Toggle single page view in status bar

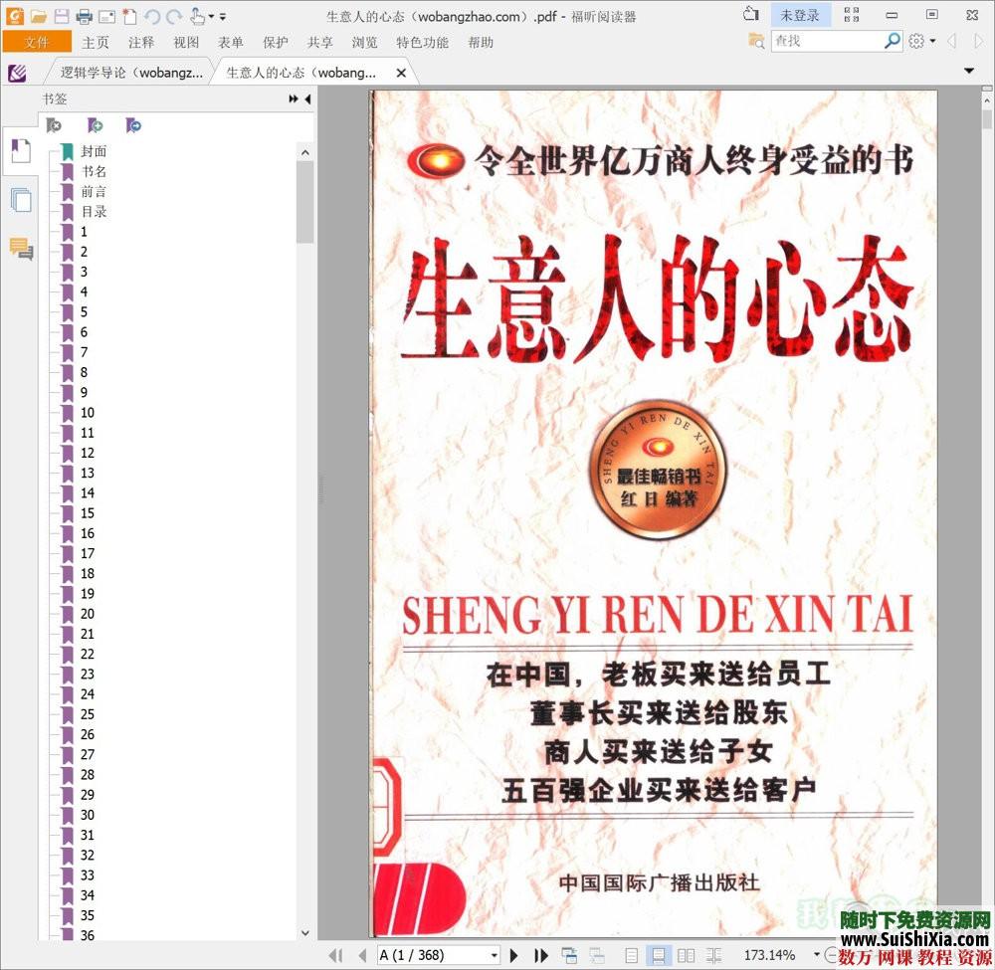(631, 955)
